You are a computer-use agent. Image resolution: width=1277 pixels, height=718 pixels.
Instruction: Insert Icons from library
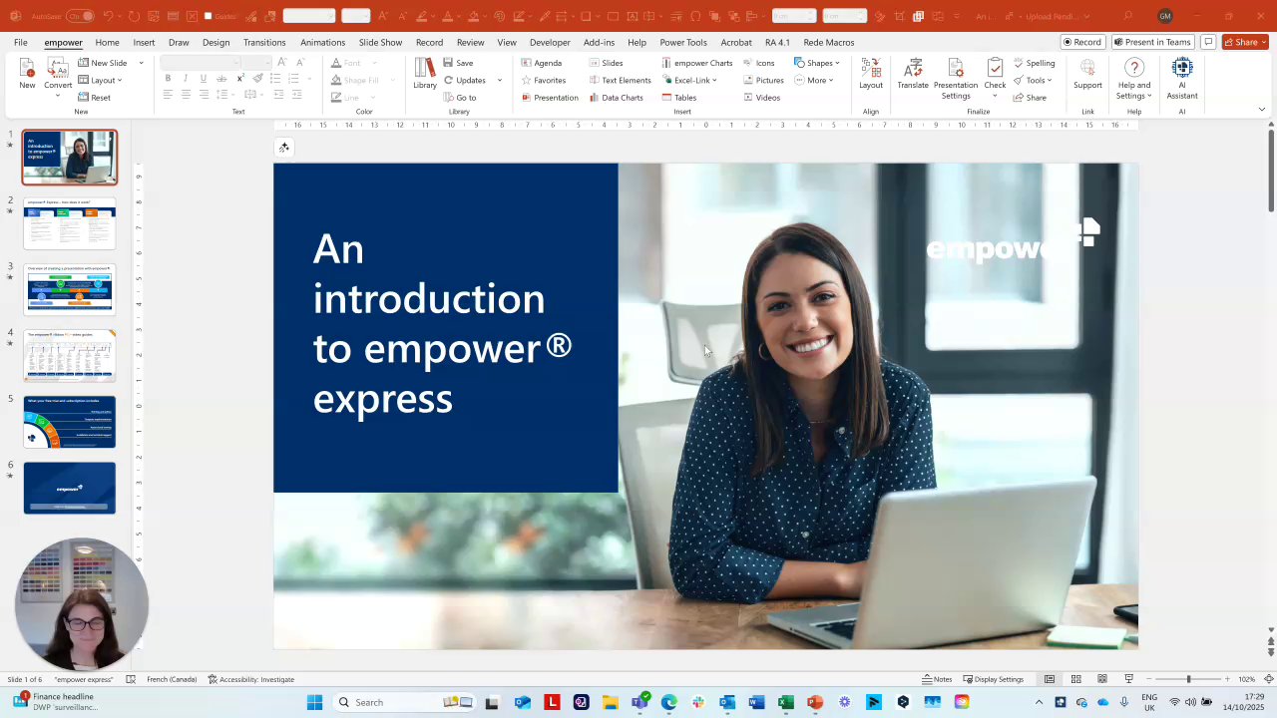[758, 63]
